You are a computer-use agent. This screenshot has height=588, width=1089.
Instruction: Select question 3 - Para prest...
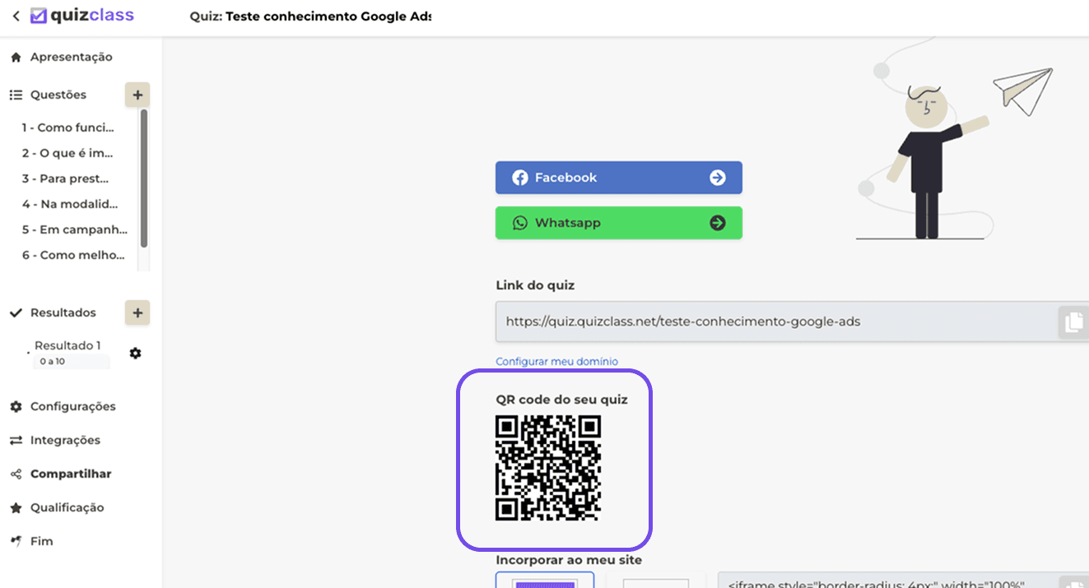pyautogui.click(x=66, y=178)
